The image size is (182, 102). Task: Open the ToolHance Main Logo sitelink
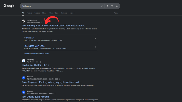pyautogui.click(x=34, y=46)
